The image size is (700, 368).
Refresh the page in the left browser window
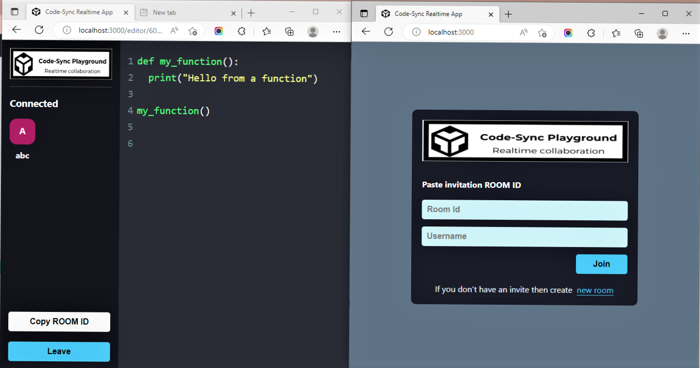click(x=39, y=30)
